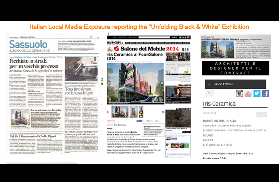This screenshot has width=279, height=182.
Task: Show previous thumbnails with the strip's left arrow
Action: [x=108, y=112]
